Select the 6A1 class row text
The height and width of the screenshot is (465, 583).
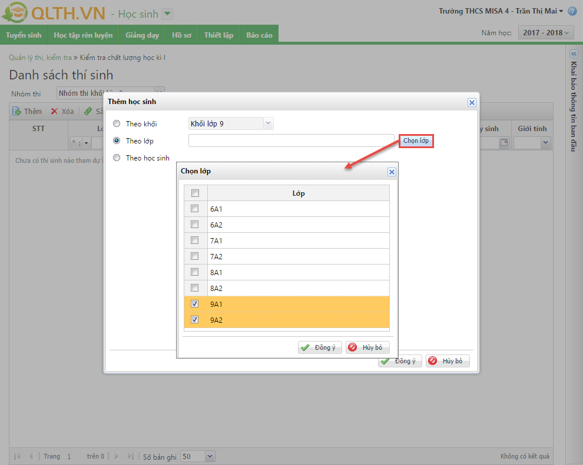pos(216,209)
